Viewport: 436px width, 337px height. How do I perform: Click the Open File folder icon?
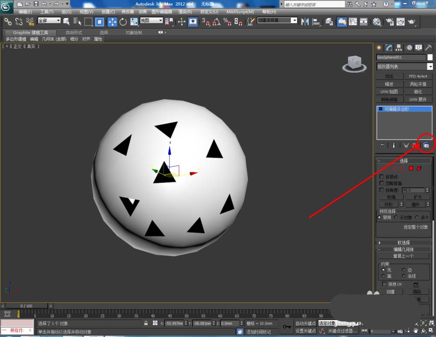tap(27, 4)
